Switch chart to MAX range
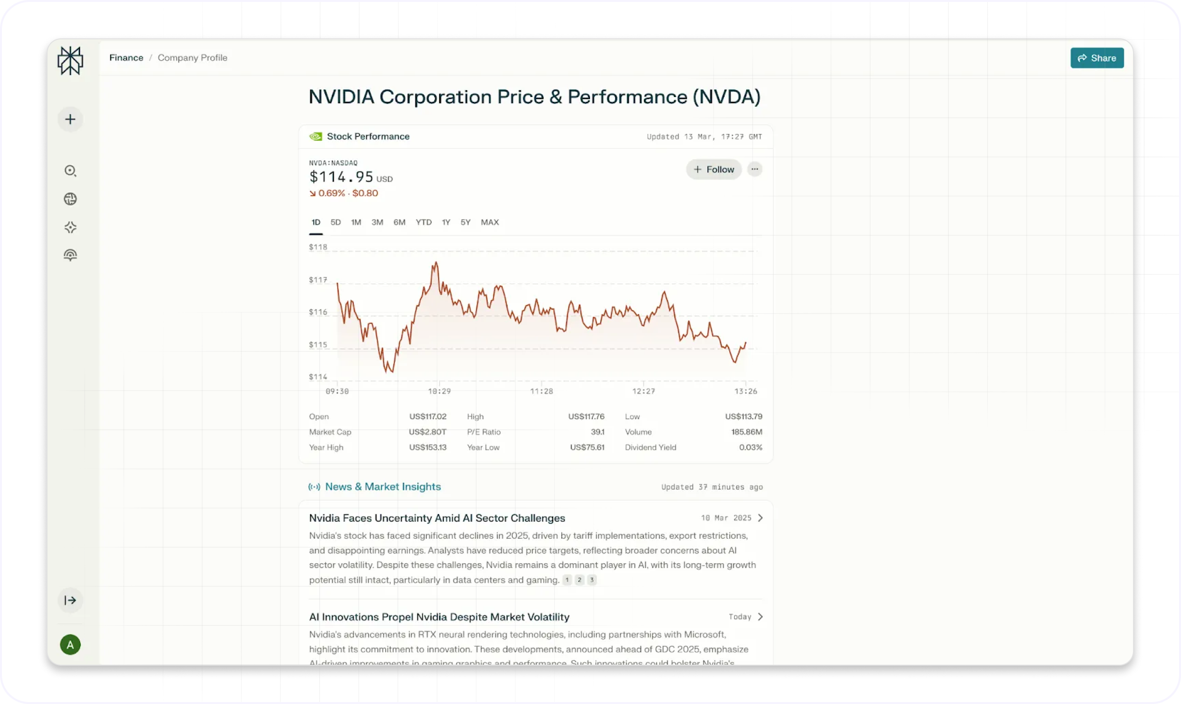Viewport: 1181px width, 704px height. (490, 222)
